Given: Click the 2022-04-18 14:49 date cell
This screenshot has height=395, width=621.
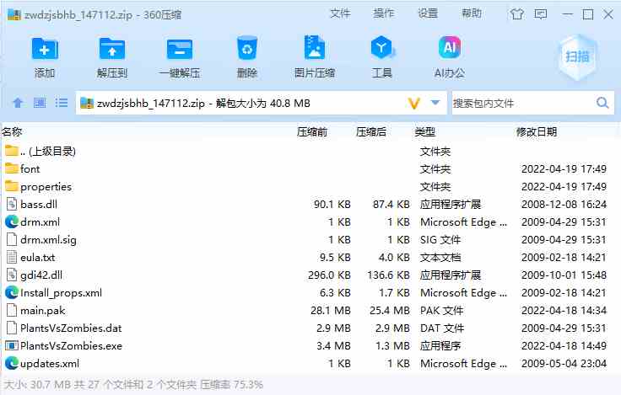Looking at the screenshot, I should pos(564,346).
